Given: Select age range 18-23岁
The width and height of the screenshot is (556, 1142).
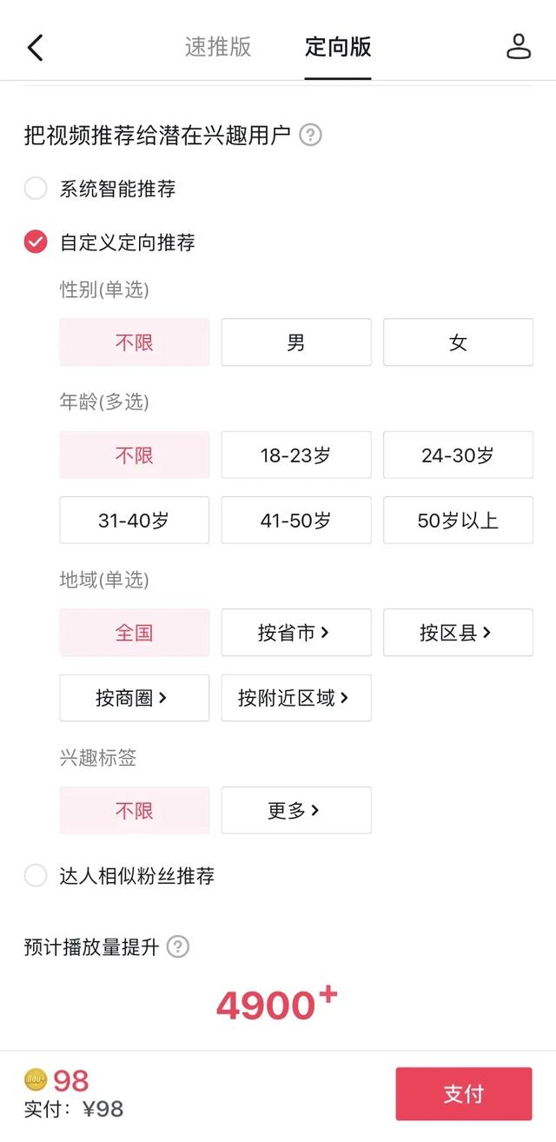Looking at the screenshot, I should point(296,455).
